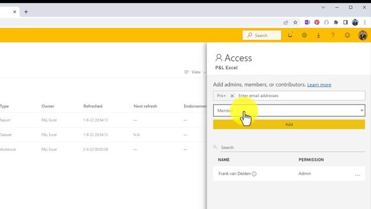The height and width of the screenshot is (209, 371).
Task: Click the magnifier icon next to access Search
Action: point(215,147)
